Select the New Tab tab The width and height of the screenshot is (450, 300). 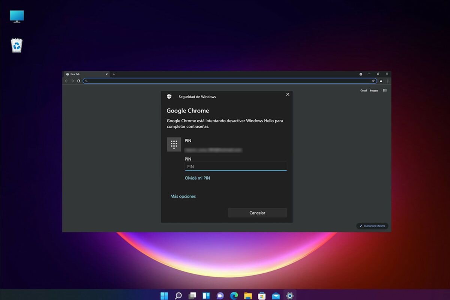[x=86, y=74]
